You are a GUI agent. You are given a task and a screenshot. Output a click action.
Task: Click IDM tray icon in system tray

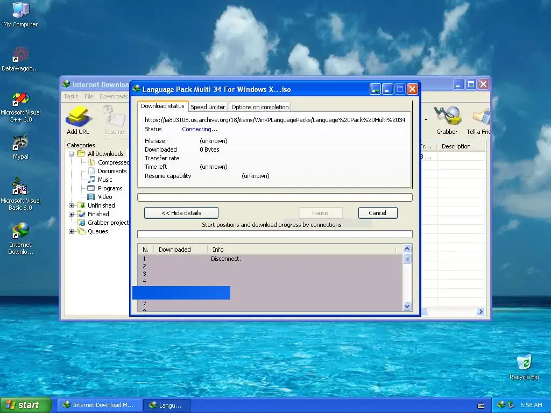pos(501,405)
